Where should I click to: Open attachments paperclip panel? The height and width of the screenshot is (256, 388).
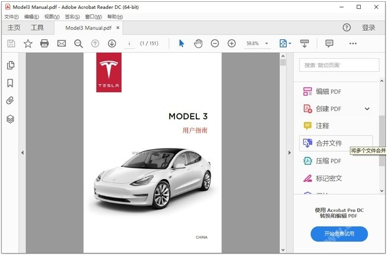pyautogui.click(x=10, y=100)
